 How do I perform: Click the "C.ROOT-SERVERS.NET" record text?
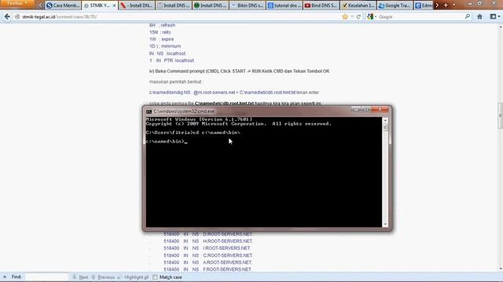point(228,255)
